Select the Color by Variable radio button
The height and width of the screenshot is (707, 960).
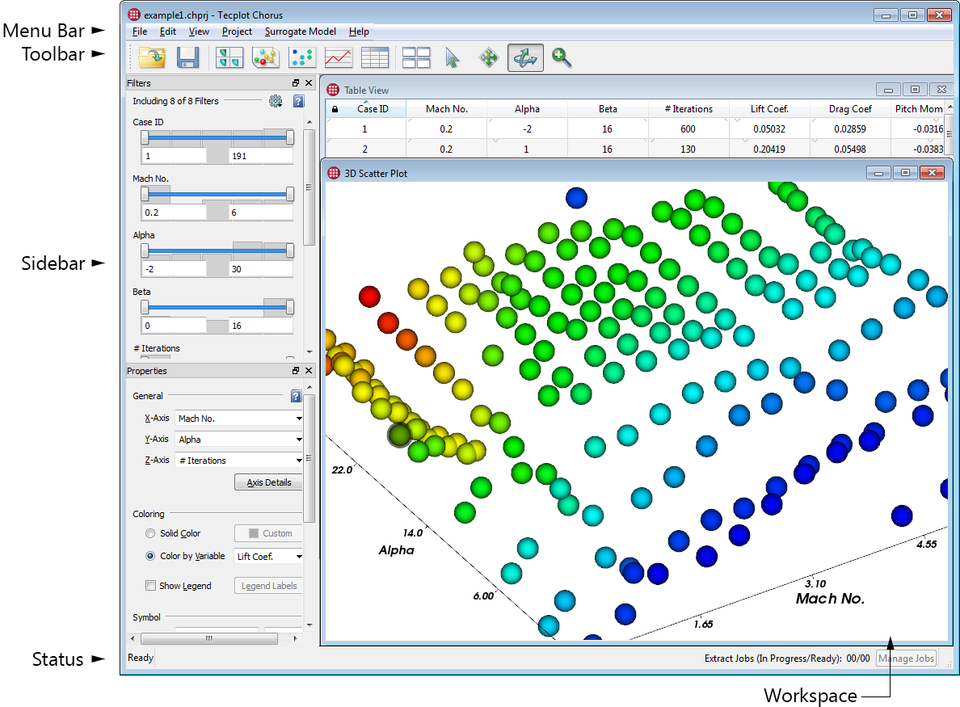click(150, 556)
